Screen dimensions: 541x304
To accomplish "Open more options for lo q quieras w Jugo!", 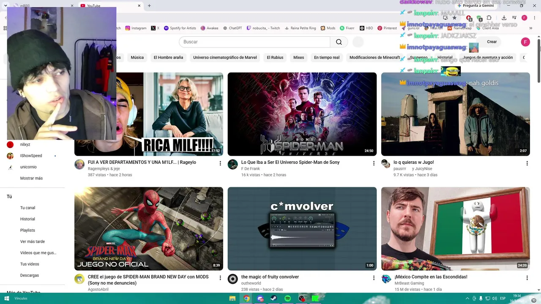I will point(527,163).
